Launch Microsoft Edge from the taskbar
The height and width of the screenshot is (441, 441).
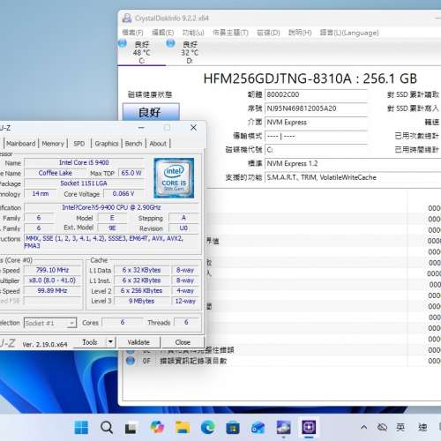207,428
